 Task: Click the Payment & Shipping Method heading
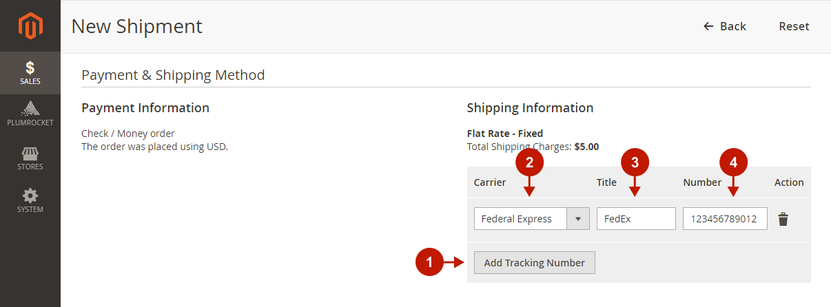coord(173,74)
